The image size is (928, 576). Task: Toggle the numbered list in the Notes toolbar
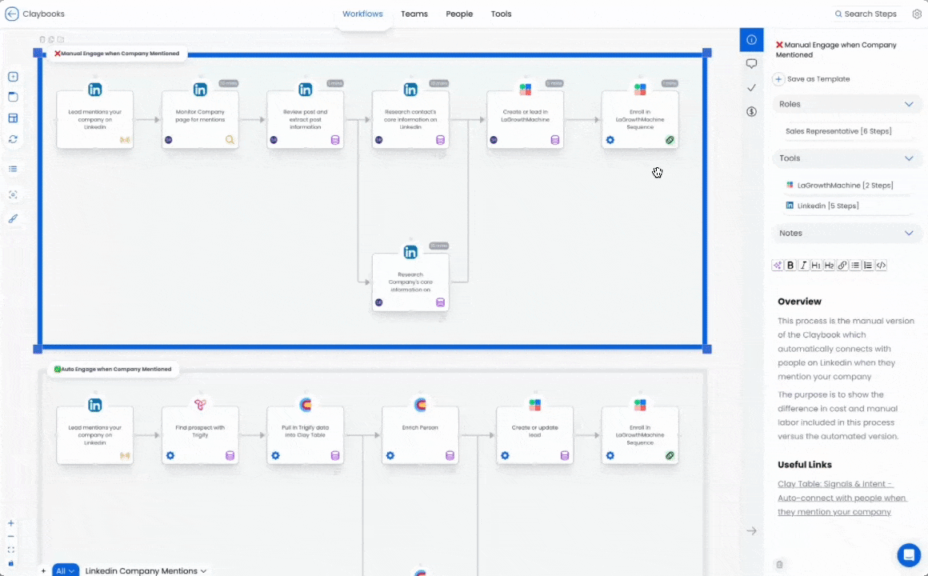click(x=867, y=265)
